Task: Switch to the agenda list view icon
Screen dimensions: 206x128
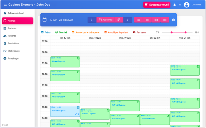Action: click(x=139, y=20)
